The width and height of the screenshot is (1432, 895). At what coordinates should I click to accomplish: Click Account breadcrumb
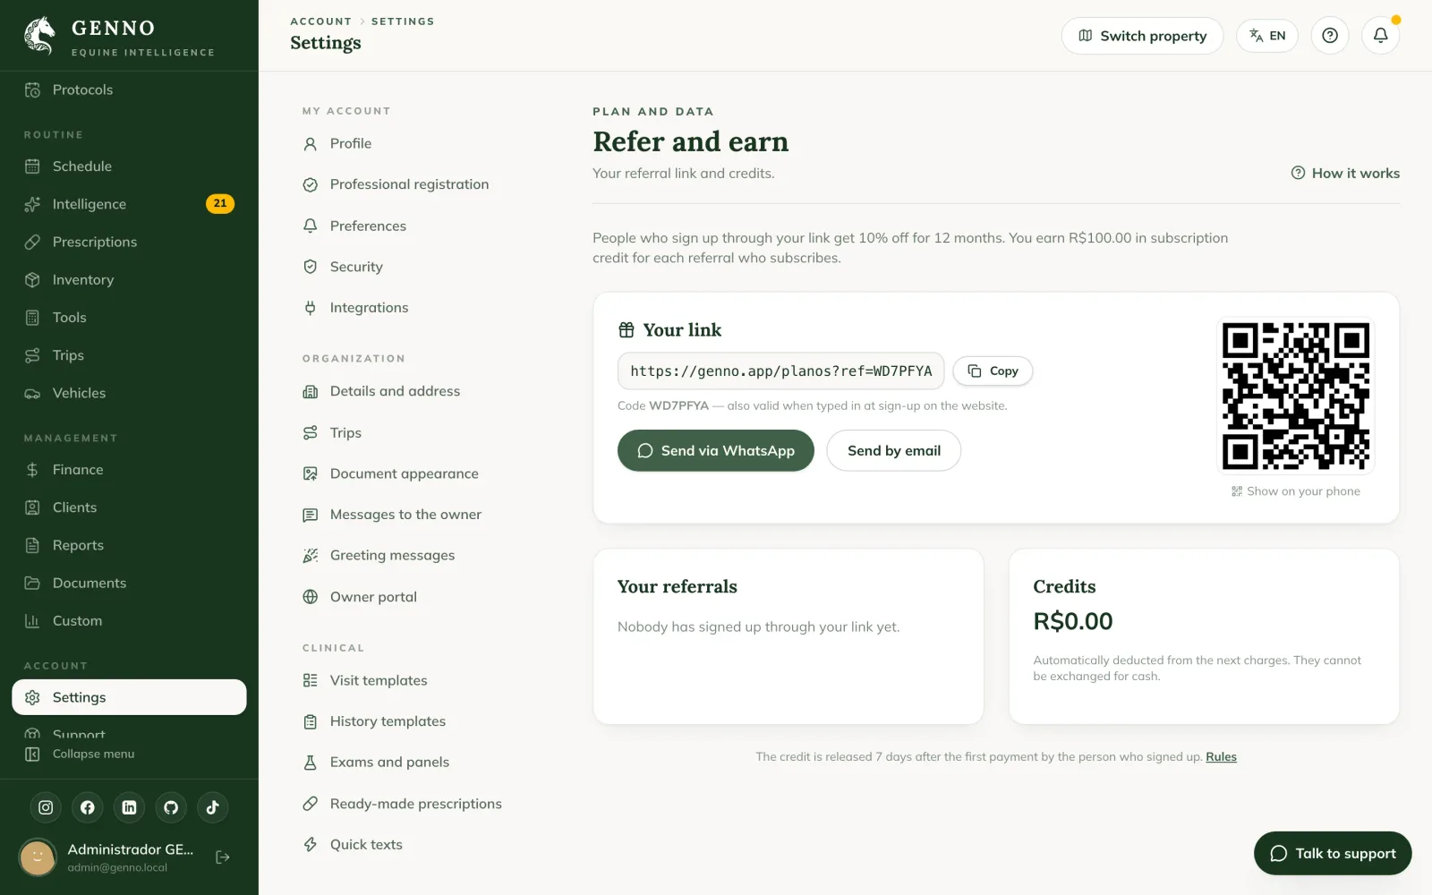coord(320,21)
